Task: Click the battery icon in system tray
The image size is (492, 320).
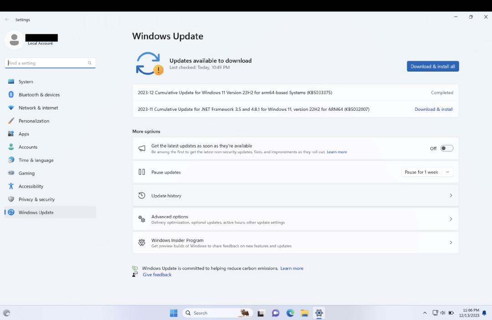Action: 451,313
